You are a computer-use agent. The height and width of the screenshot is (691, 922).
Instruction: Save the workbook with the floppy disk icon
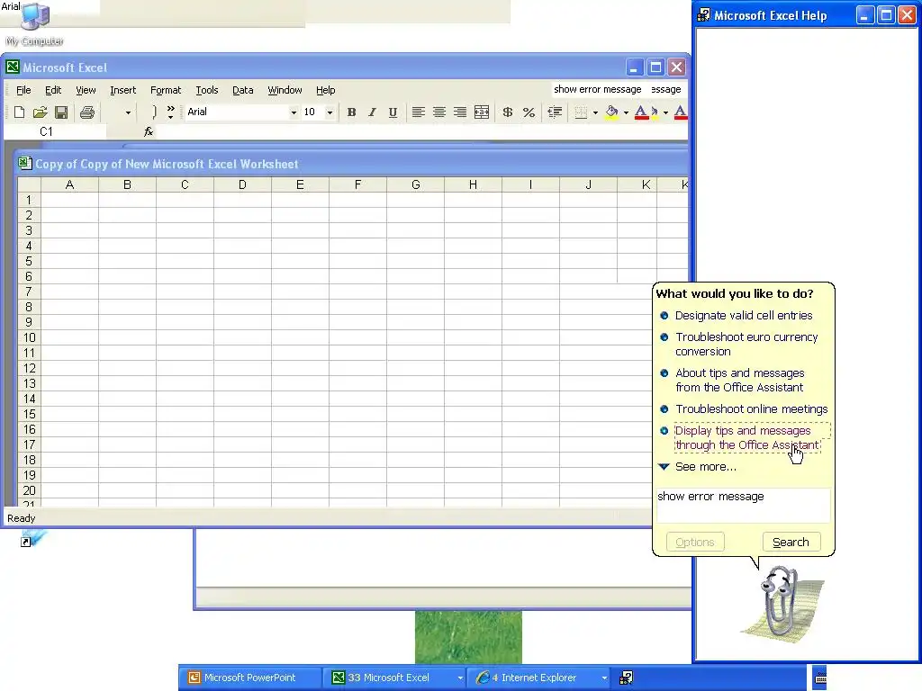[61, 112]
